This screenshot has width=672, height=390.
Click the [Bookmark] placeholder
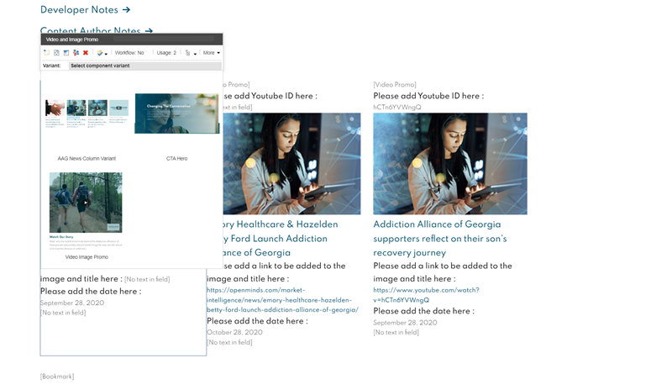[57, 377]
